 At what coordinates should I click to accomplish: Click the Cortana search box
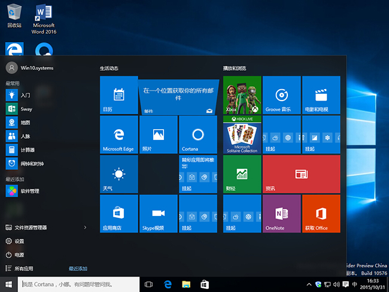click(x=78, y=284)
